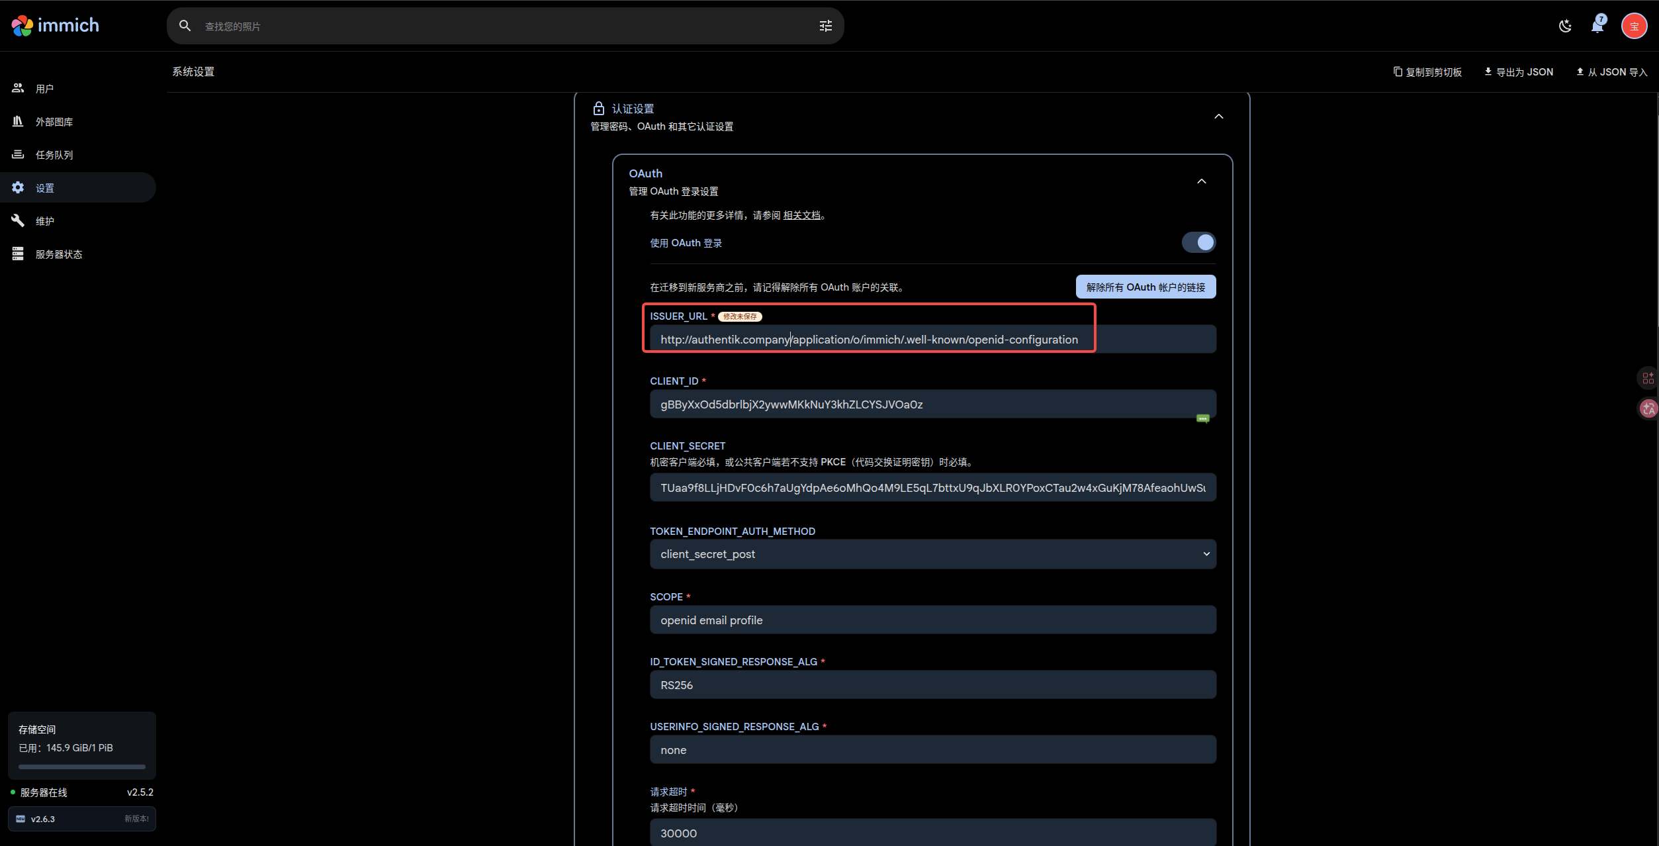The width and height of the screenshot is (1659, 846).
Task: Open user account avatar
Action: tap(1633, 26)
